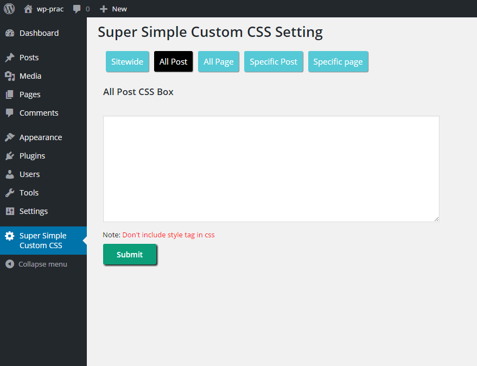Click the Settings sliders icon
Screen dimensions: 477x366
(x=10, y=211)
